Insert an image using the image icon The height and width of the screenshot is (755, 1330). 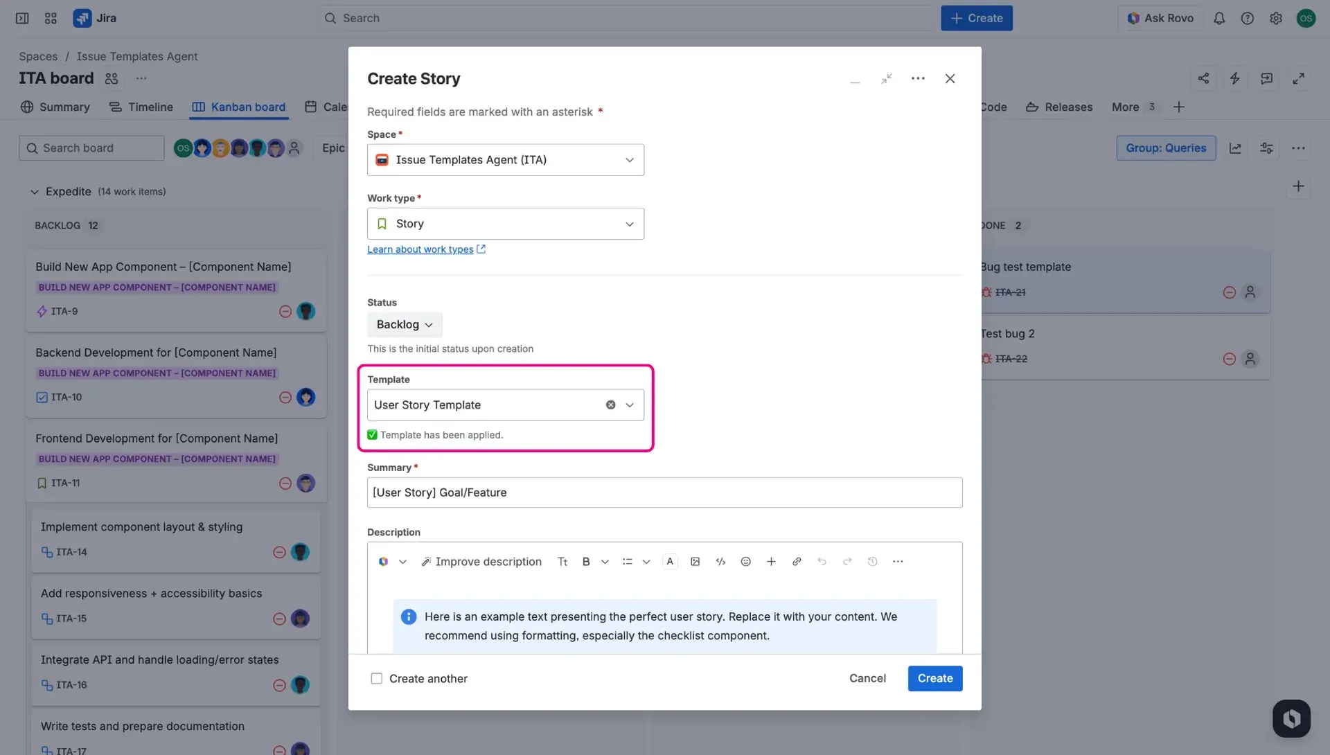[x=695, y=561]
